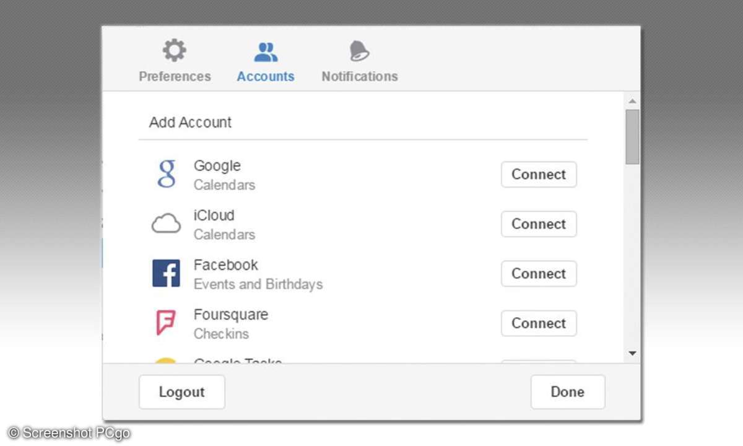Click the Facebook account name text
The height and width of the screenshot is (446, 743).
coord(226,265)
